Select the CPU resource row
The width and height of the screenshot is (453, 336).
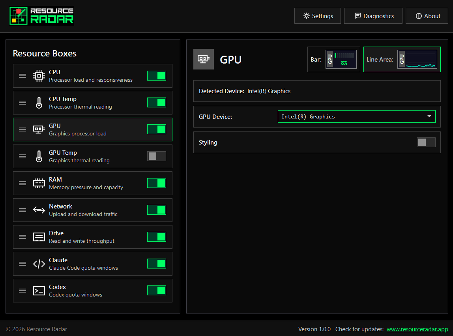point(93,76)
